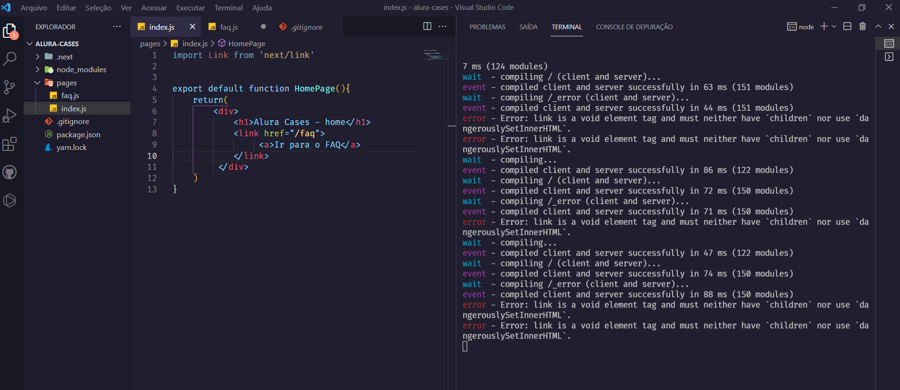
Task: Open the Source Control view
Action: click(x=9, y=87)
